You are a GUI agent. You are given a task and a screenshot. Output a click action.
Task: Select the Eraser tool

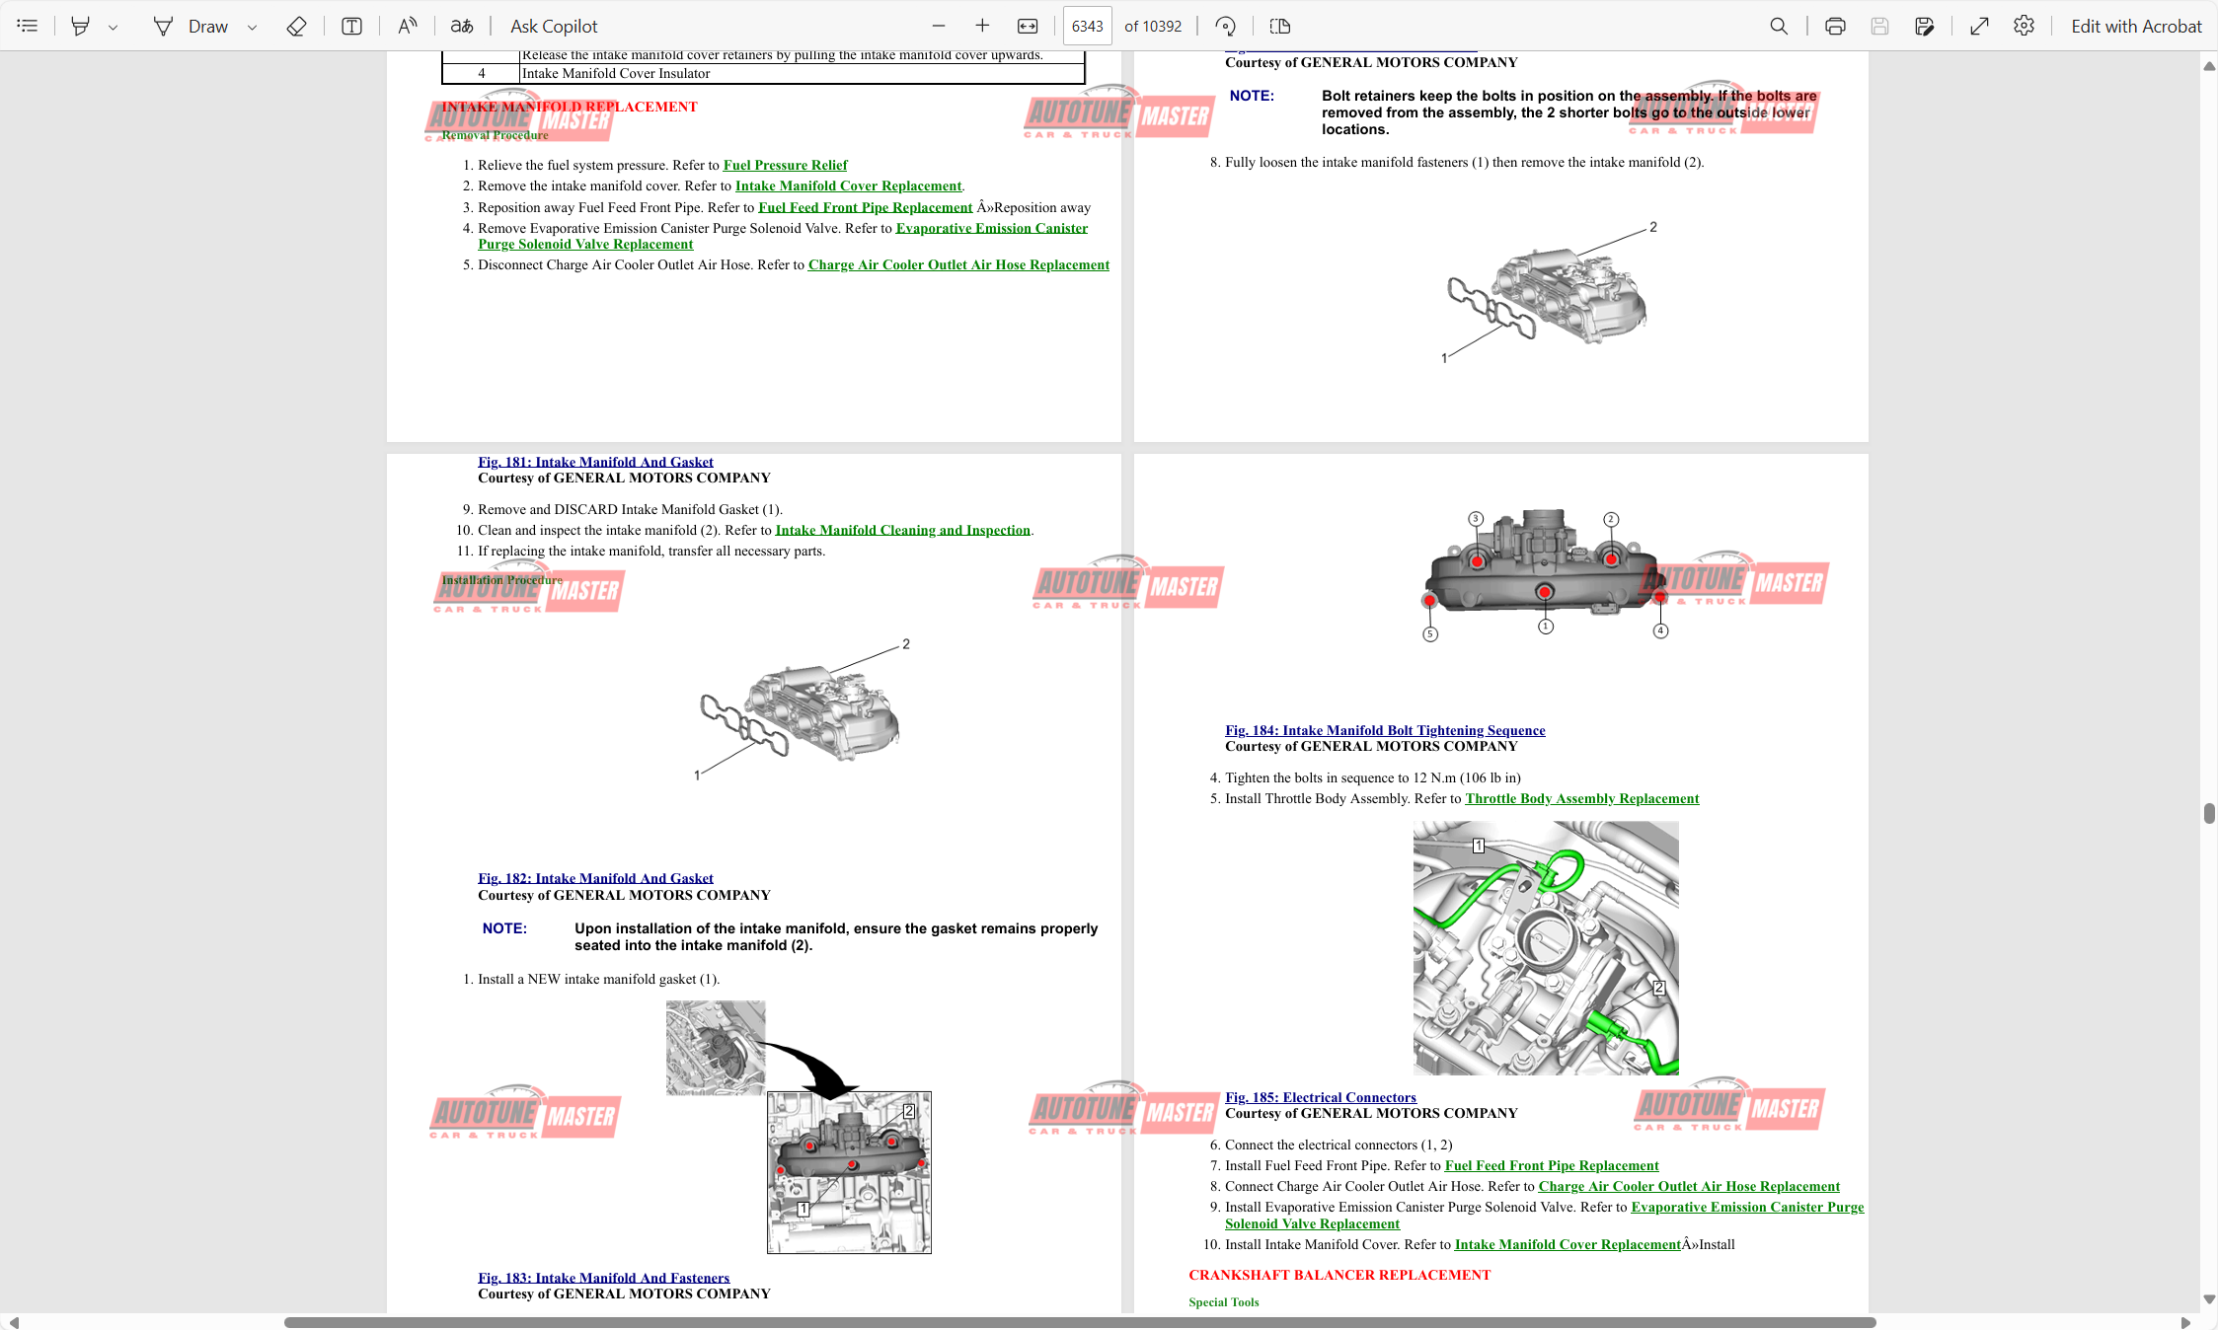[296, 26]
